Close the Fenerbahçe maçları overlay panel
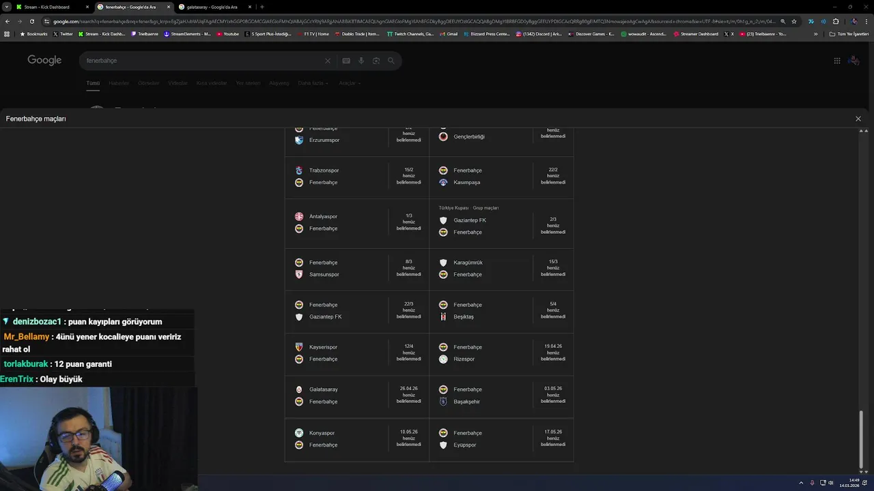This screenshot has height=491, width=874. click(858, 119)
